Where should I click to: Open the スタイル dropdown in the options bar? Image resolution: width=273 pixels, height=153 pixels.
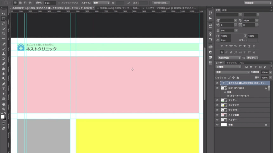101,3
